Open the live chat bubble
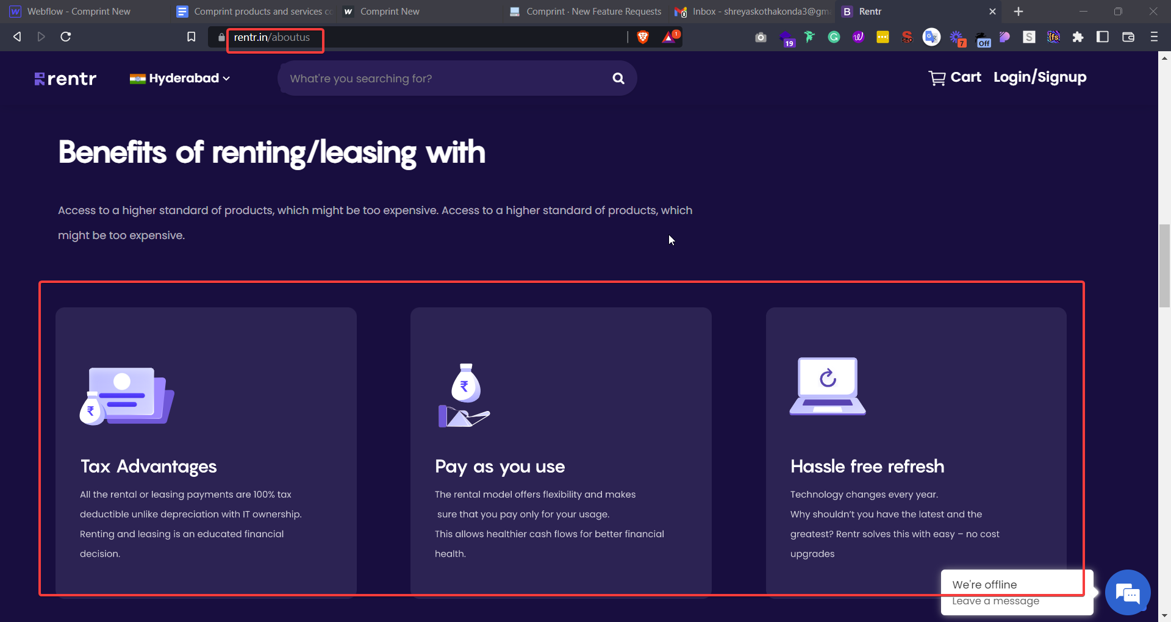This screenshot has width=1171, height=622. click(1128, 592)
